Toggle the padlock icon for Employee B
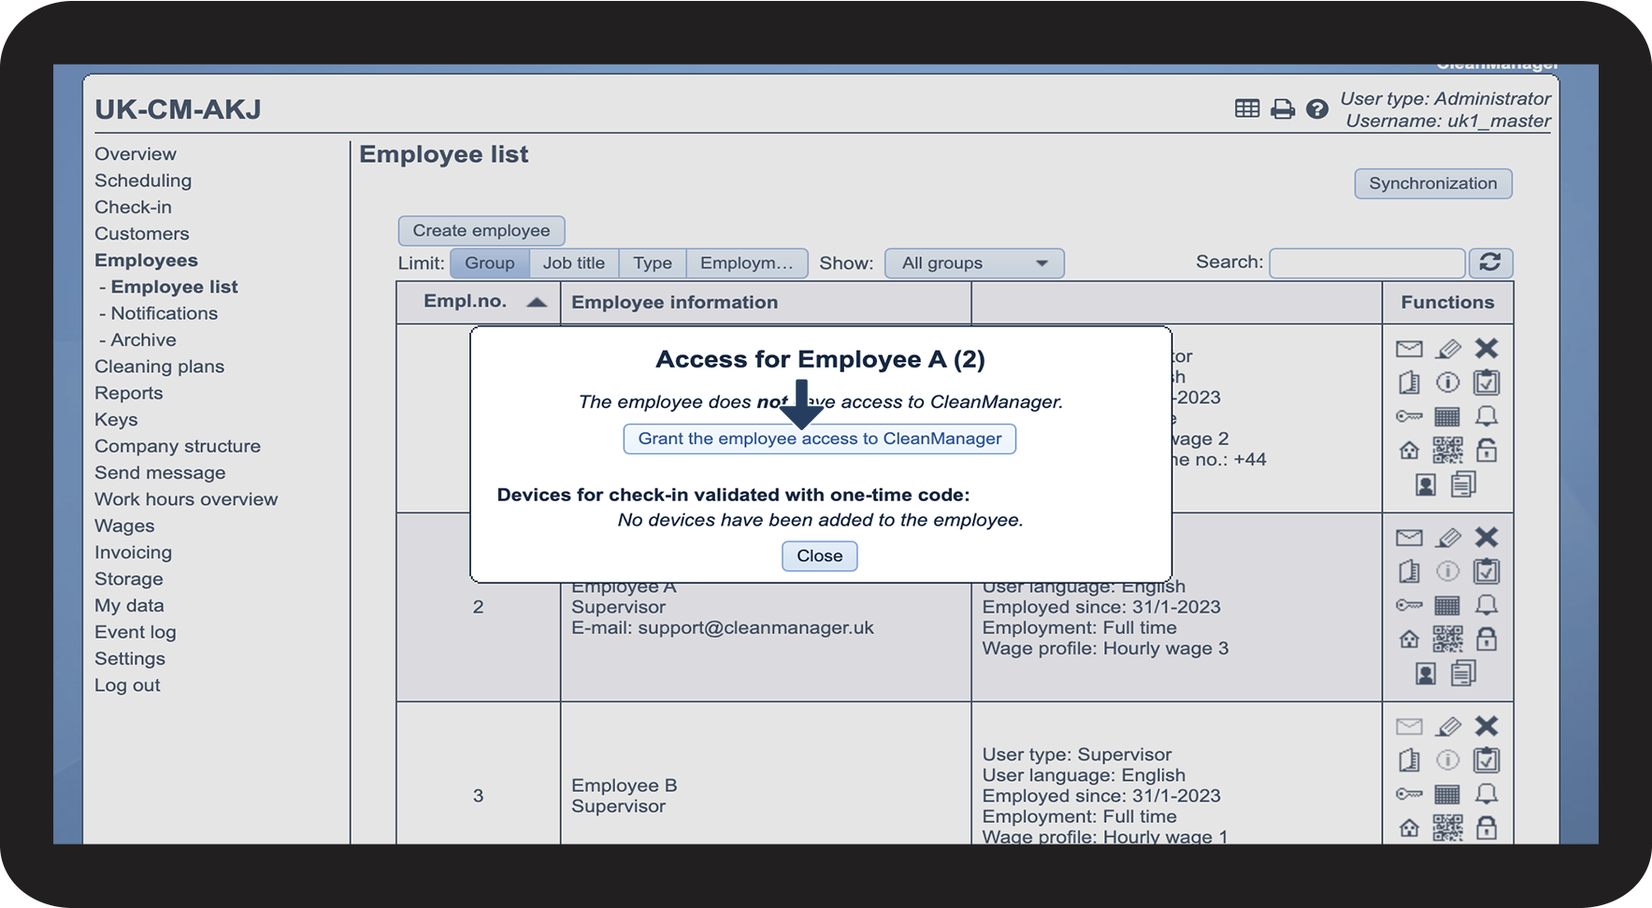Screen dimensions: 1652x908 tap(1487, 828)
